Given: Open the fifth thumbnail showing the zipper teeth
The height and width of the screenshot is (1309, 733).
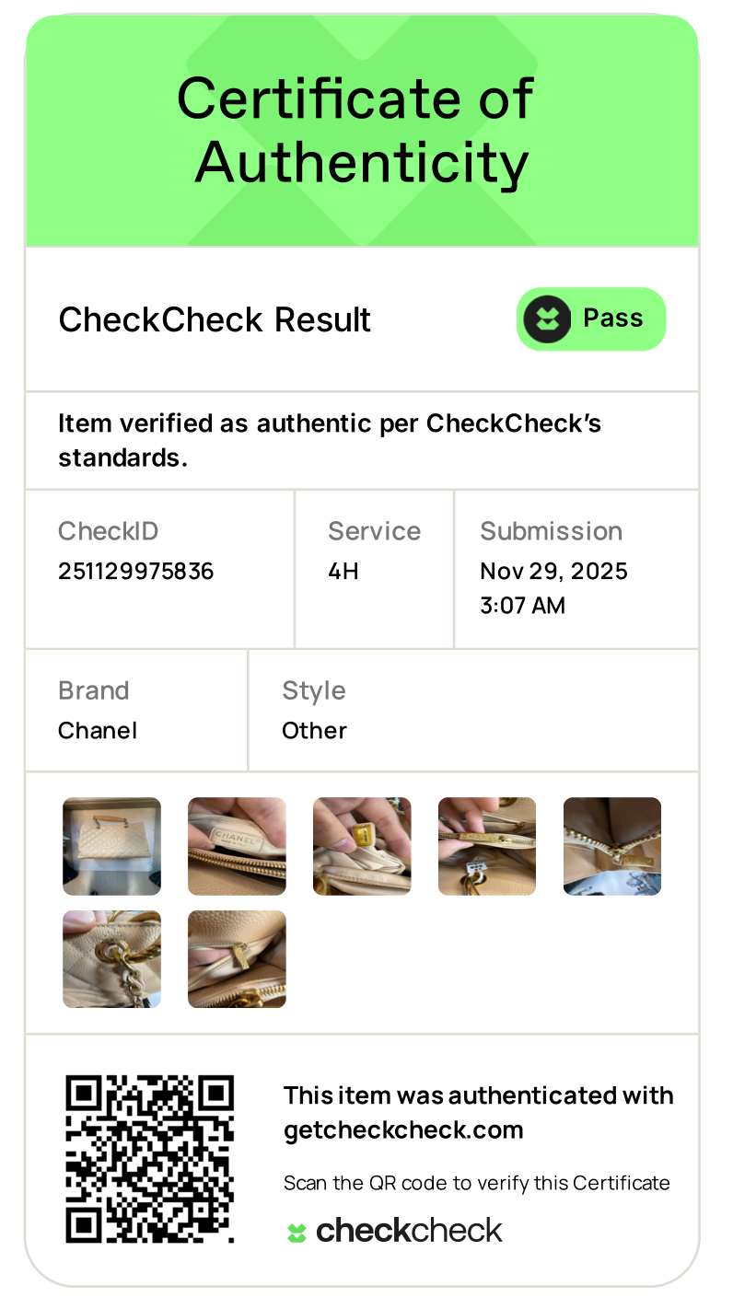Looking at the screenshot, I should (612, 846).
